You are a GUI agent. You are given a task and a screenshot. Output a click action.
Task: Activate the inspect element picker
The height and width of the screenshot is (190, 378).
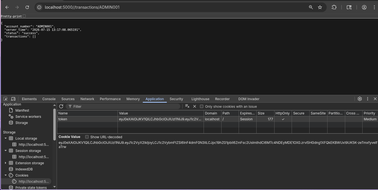pyautogui.click(x=5, y=99)
